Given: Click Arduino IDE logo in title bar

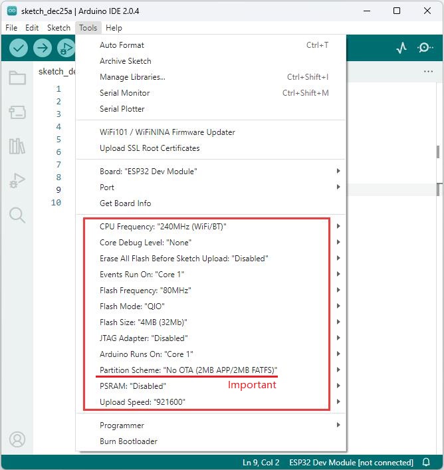Looking at the screenshot, I should coord(12,11).
